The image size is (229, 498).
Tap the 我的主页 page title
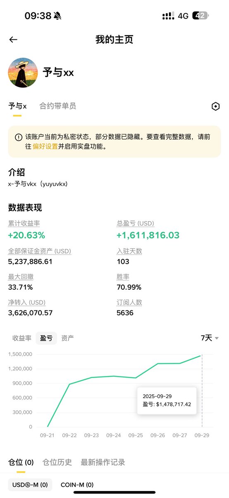[x=114, y=39]
